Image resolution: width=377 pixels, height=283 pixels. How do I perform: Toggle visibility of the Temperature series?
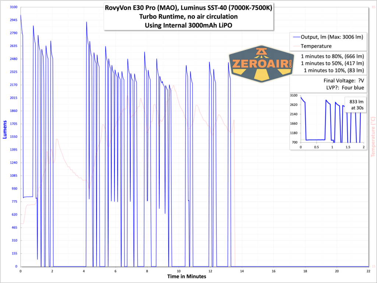pos(317,46)
